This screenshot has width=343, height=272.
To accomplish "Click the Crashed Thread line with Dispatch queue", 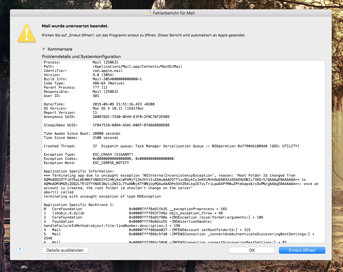I will (171, 146).
